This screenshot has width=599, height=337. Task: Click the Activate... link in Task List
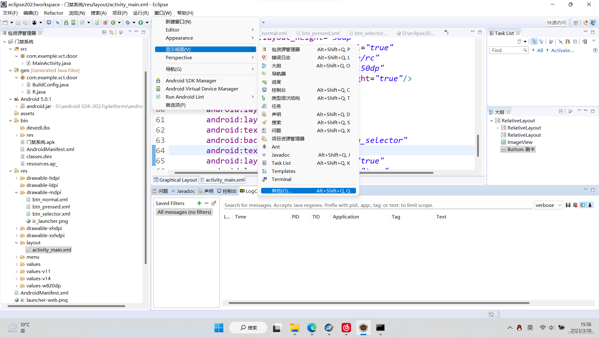click(562, 50)
